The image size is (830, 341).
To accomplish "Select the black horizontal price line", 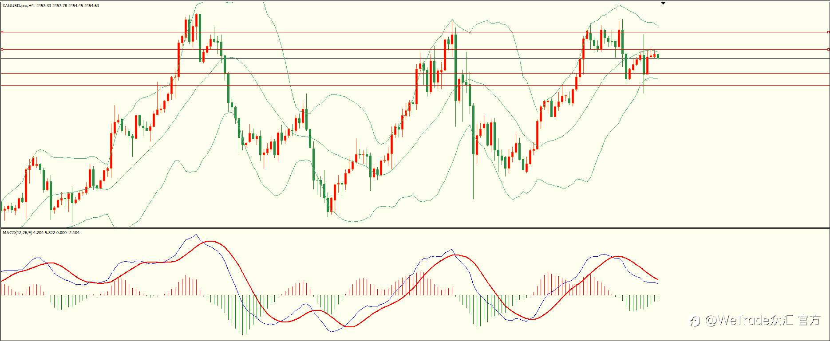I will 415,58.
